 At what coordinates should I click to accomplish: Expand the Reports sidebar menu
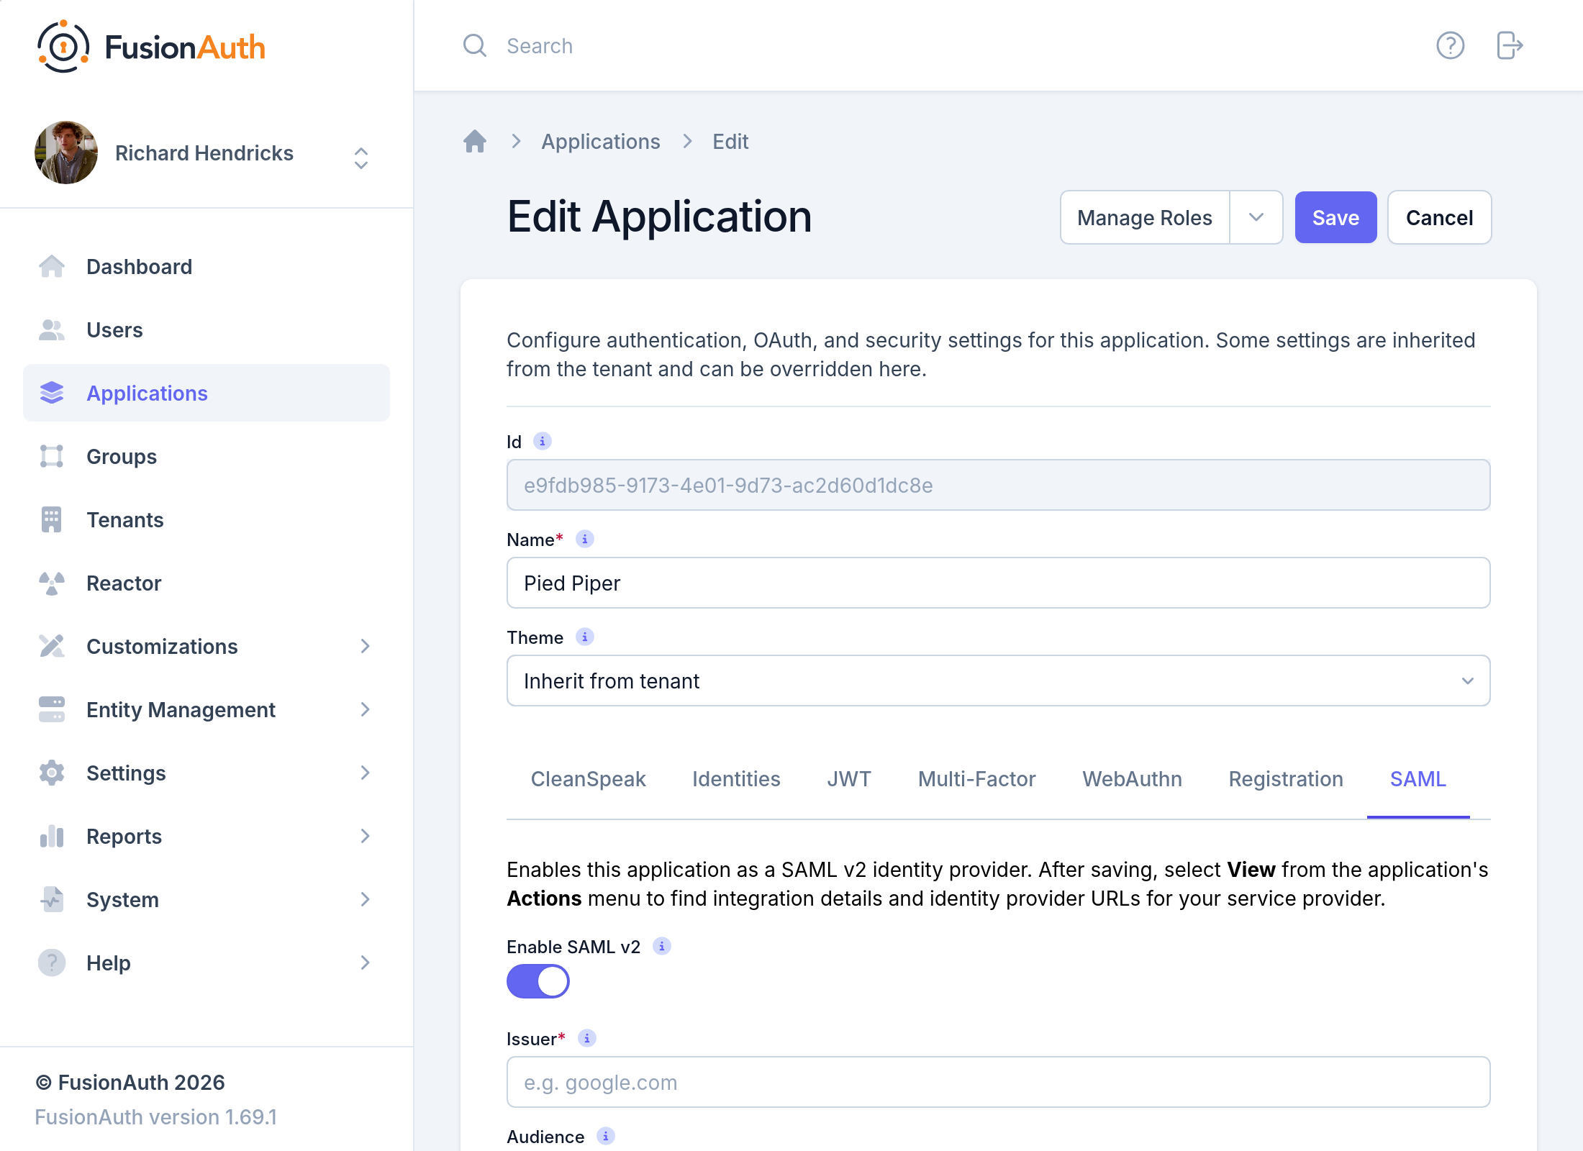[366, 836]
